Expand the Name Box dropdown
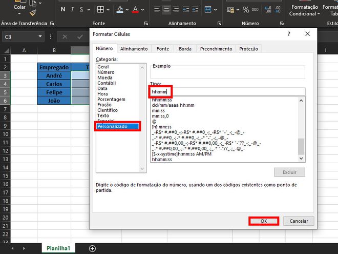The height and width of the screenshot is (254, 338). (40, 36)
